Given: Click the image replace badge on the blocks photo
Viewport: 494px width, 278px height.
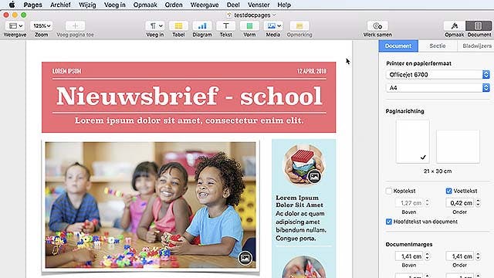Looking at the screenshot, I should pyautogui.click(x=314, y=176).
